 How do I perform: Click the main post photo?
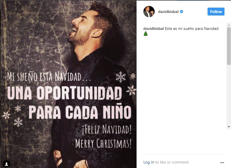(68, 84)
